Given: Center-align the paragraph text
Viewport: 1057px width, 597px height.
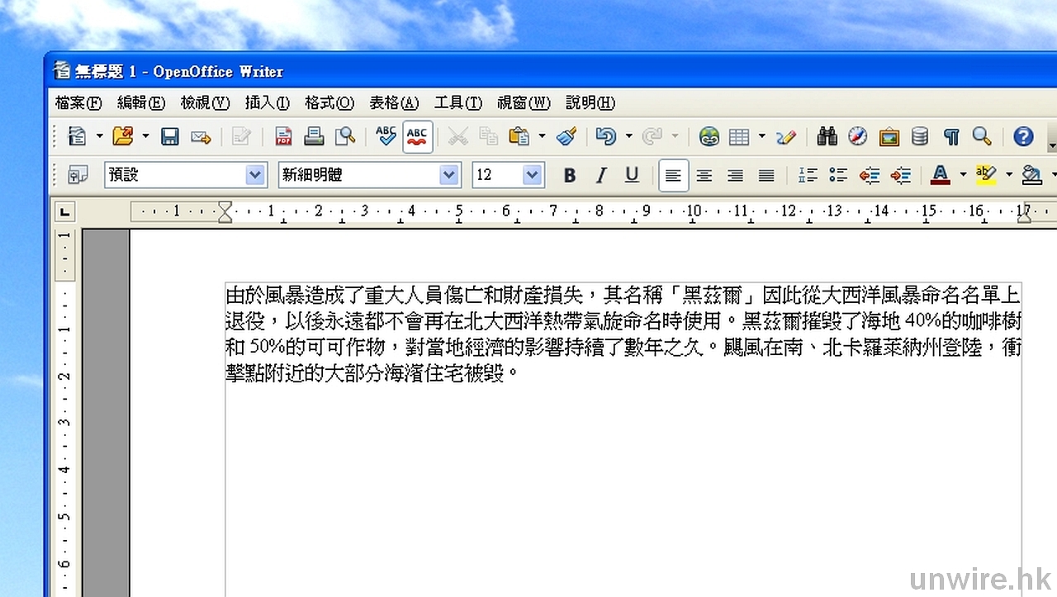Looking at the screenshot, I should tap(704, 175).
